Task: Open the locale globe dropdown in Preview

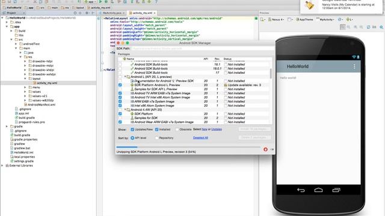Action: (340, 19)
